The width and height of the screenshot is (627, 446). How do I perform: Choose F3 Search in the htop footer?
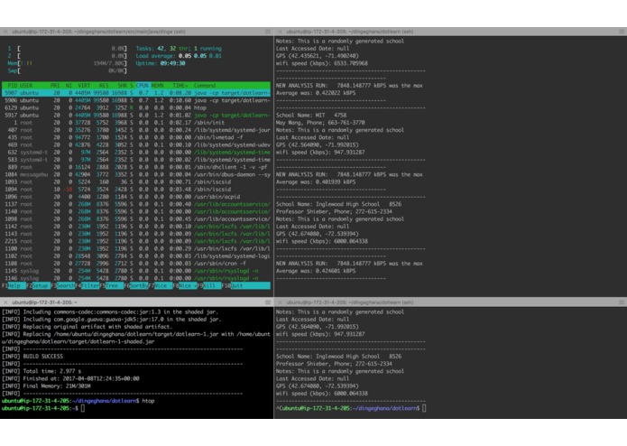[62, 285]
